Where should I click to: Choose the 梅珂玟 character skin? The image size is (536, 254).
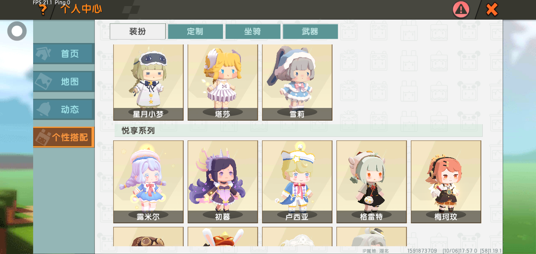(446, 182)
